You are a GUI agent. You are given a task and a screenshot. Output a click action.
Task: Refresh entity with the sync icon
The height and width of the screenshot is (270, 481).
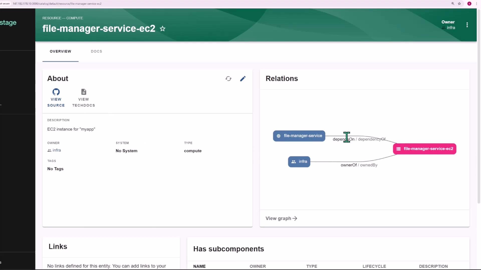[228, 79]
